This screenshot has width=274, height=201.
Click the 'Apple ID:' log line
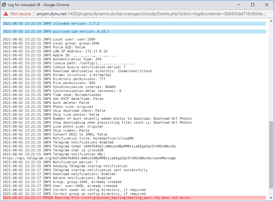60,55
